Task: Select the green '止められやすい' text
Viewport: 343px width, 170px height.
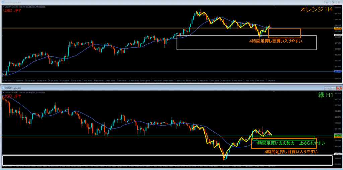Action: [311, 143]
